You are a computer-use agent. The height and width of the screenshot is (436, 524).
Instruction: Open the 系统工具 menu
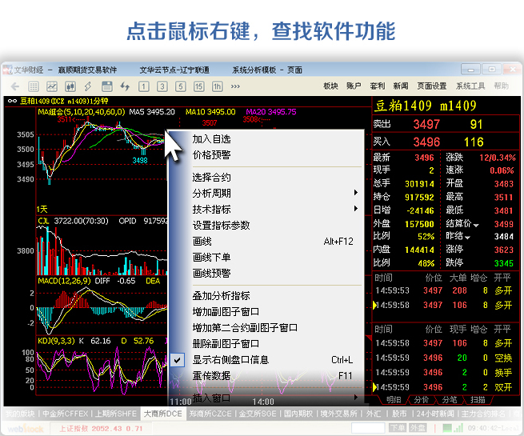(470, 86)
